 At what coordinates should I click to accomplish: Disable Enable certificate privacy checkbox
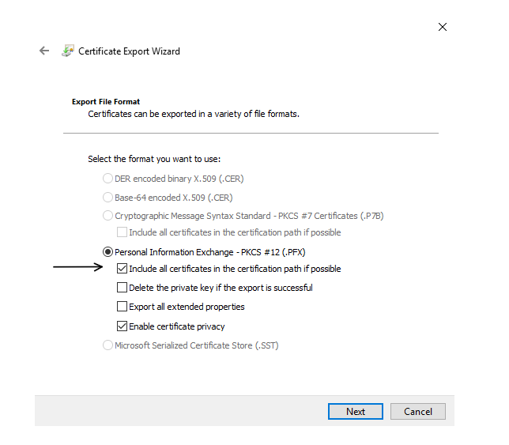pyautogui.click(x=123, y=326)
